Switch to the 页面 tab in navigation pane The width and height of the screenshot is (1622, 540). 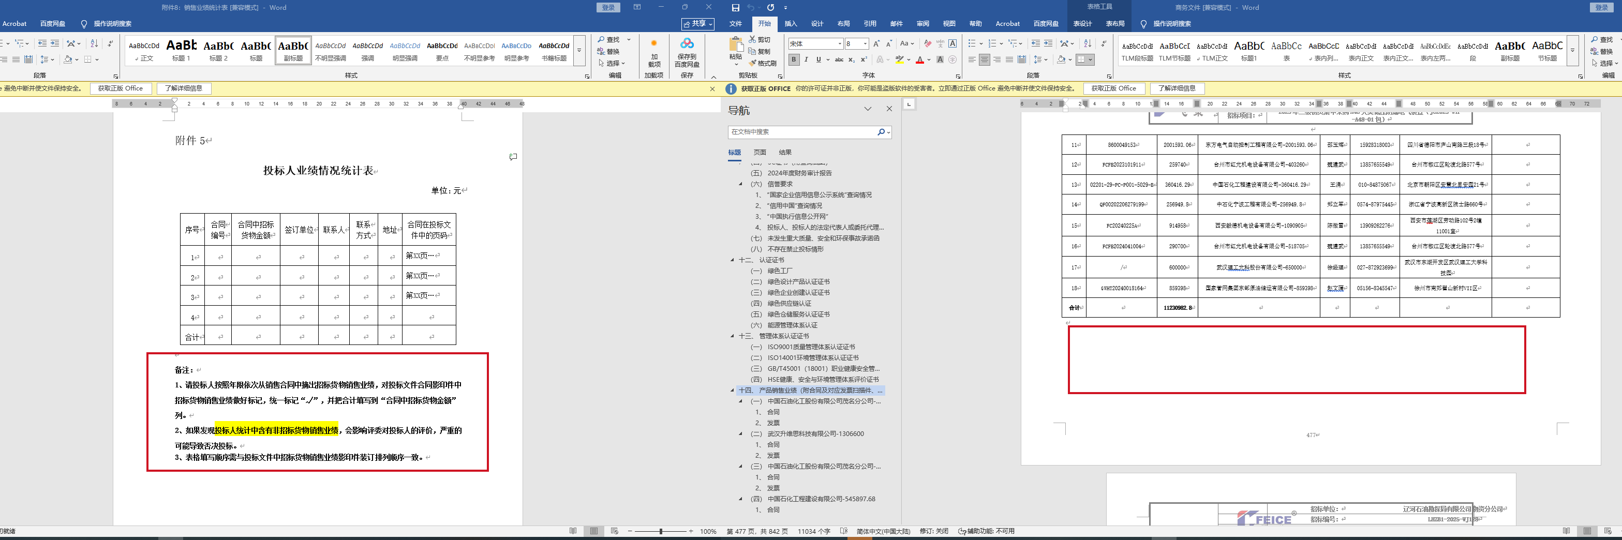(760, 152)
